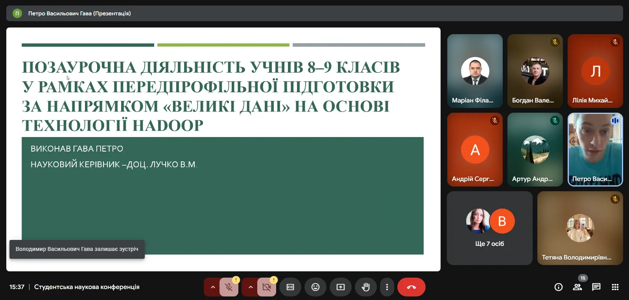Click Маріан's profile photo

[475, 71]
